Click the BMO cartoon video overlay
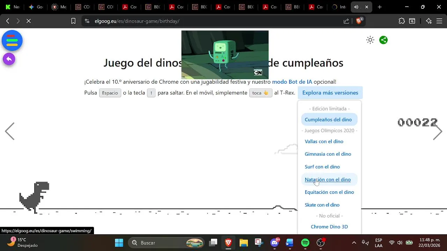This screenshot has height=251, width=447. [x=225, y=55]
